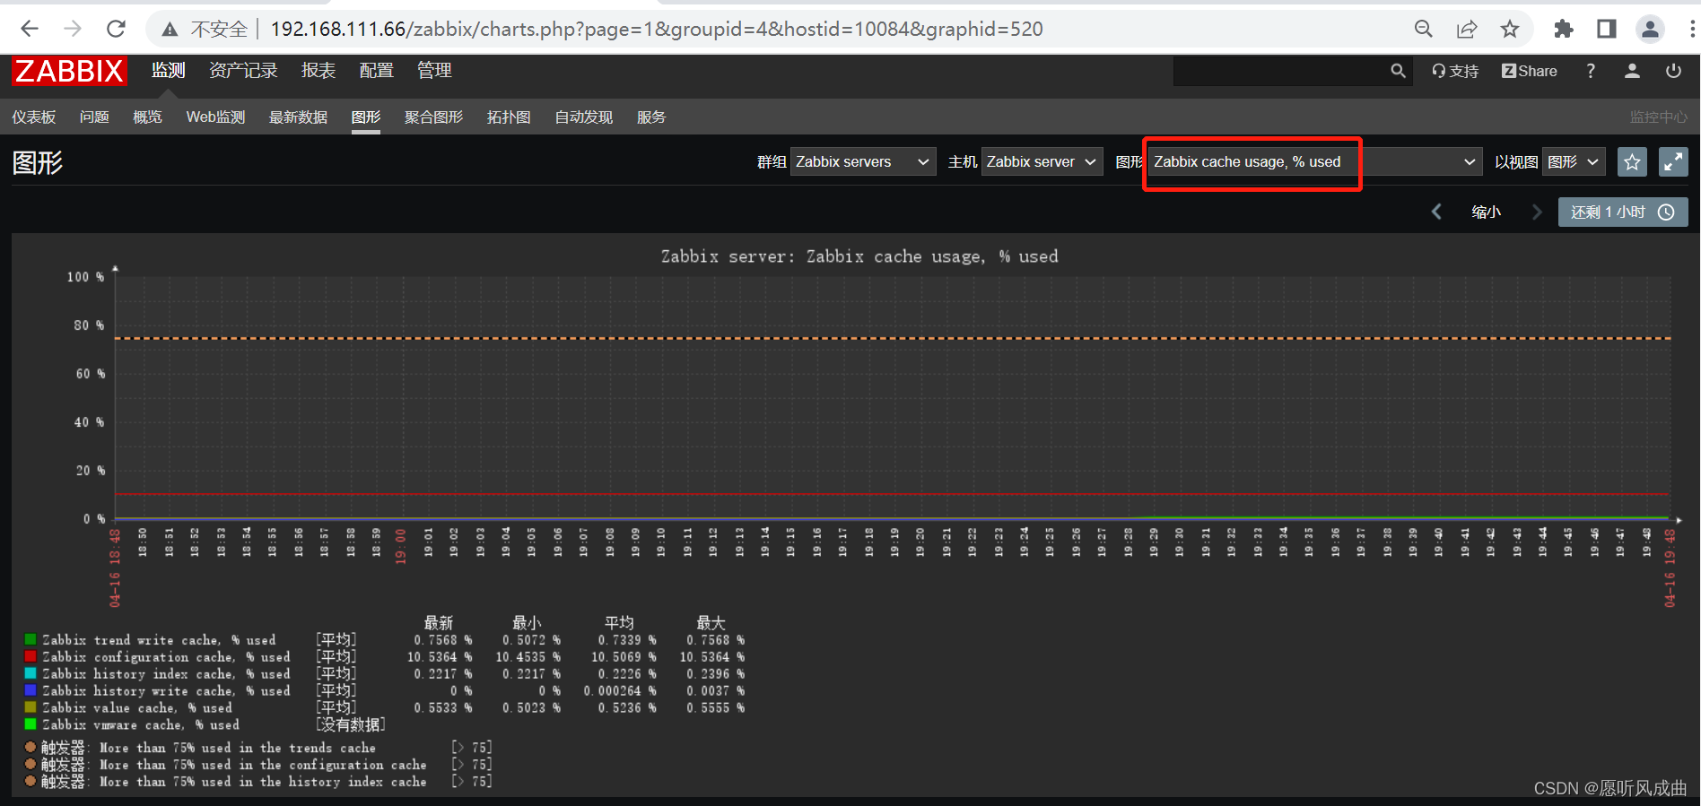
Task: Go to Web监测 submenu
Action: (x=215, y=117)
